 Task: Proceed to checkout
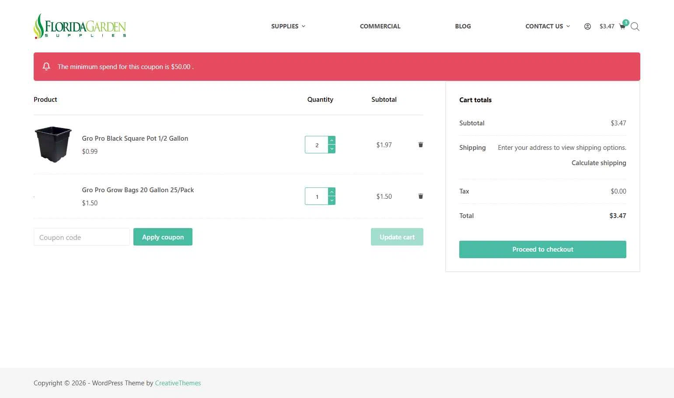[x=543, y=249]
